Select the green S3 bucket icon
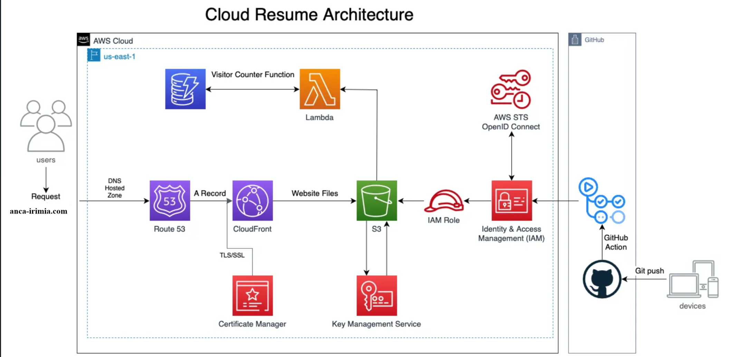 (377, 200)
